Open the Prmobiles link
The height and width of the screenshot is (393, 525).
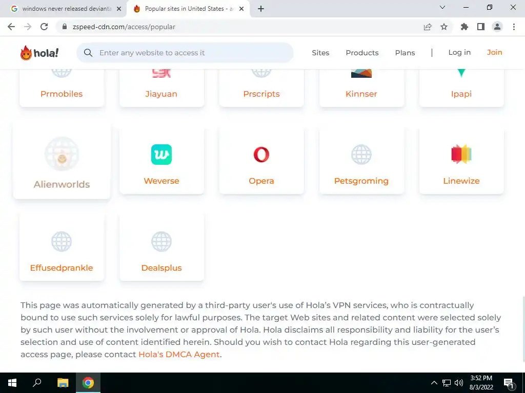point(62,94)
